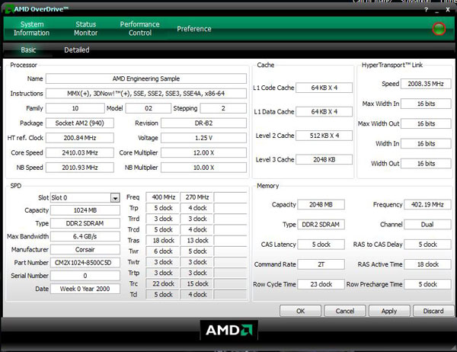Image resolution: width=457 pixels, height=352 pixels.
Task: Click Level 2 Cache 512 KB X 4 value
Action: [324, 136]
